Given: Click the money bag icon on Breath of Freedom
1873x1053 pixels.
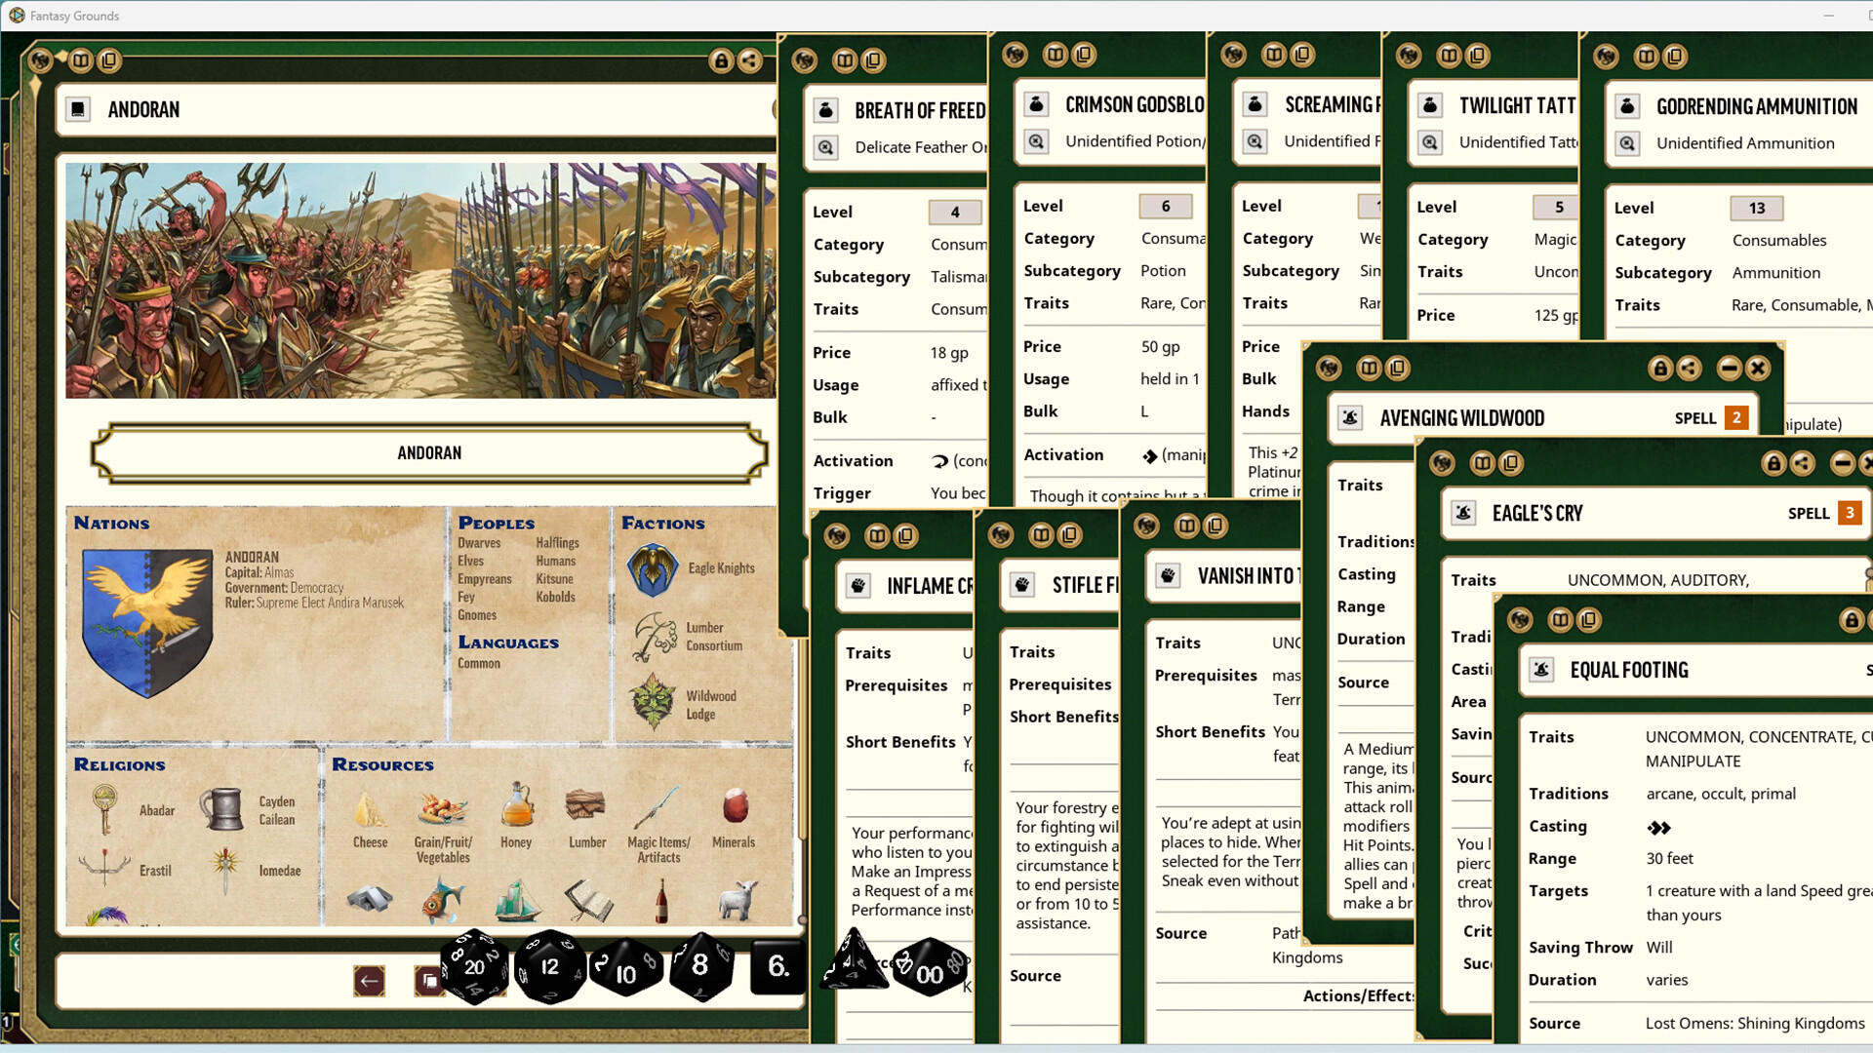Looking at the screenshot, I should (x=826, y=110).
